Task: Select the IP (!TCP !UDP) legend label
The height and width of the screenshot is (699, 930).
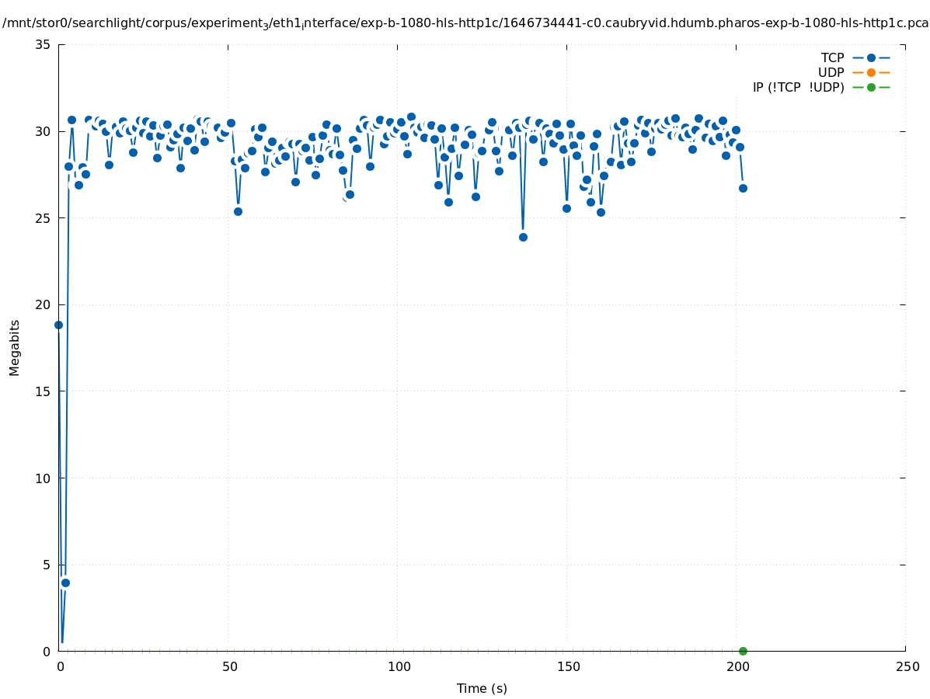Action: tap(798, 87)
